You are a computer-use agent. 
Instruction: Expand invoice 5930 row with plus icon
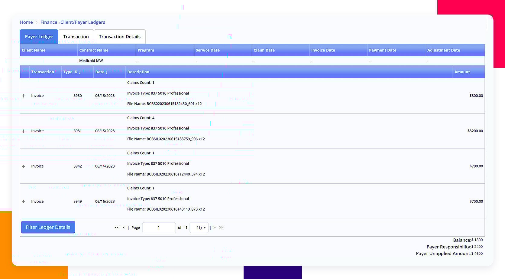24,96
